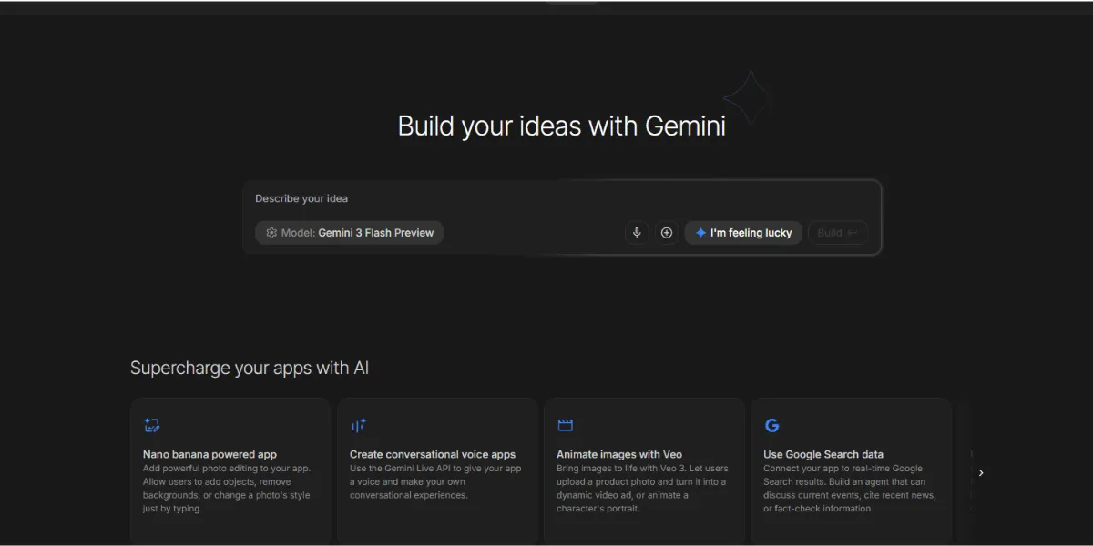Click the Nano banana image edit icon
Viewport: 1093px width, 546px height.
(152, 425)
